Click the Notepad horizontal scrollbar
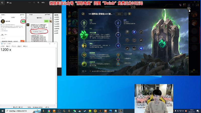Screen dimensions: 201x113 coord(28,105)
